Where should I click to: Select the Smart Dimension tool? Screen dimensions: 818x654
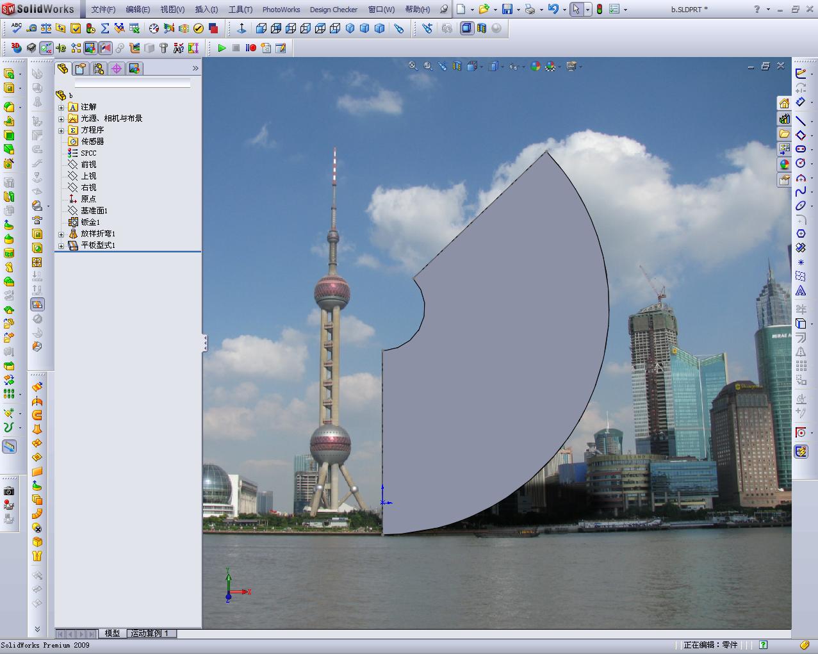click(801, 102)
